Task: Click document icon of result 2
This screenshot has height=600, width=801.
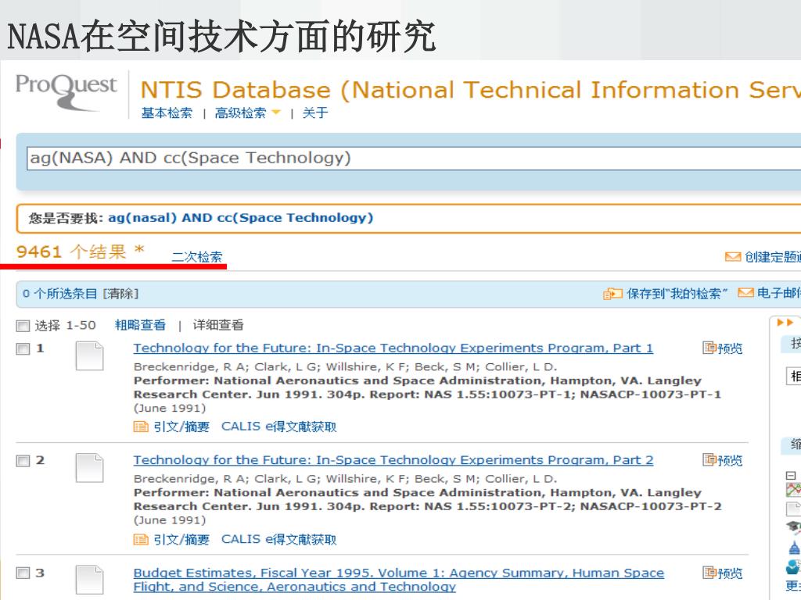Action: [89, 468]
